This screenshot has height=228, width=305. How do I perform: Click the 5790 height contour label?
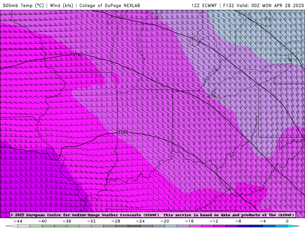[x=123, y=132]
